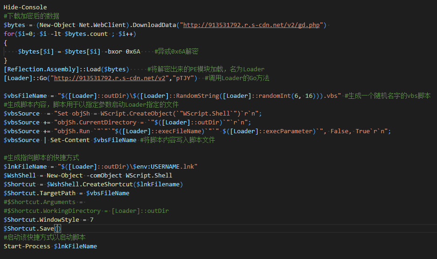Click the "$lnkFileName" variable on its assignment line
This screenshot has height=259, width=437.
tap(25, 167)
